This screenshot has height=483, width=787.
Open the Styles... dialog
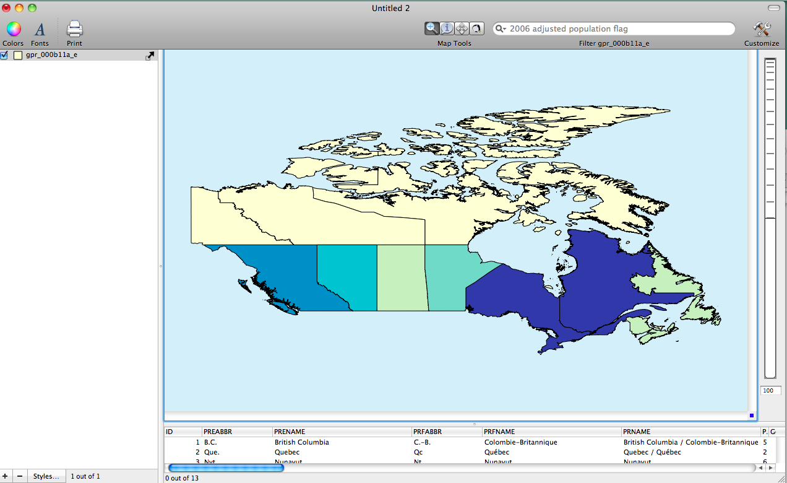46,476
